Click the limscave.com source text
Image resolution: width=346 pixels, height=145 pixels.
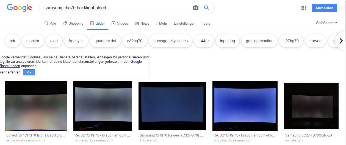coord(149,140)
